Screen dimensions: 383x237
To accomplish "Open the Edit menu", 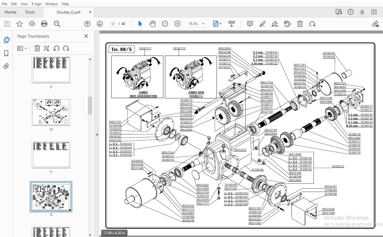I will click(14, 4).
